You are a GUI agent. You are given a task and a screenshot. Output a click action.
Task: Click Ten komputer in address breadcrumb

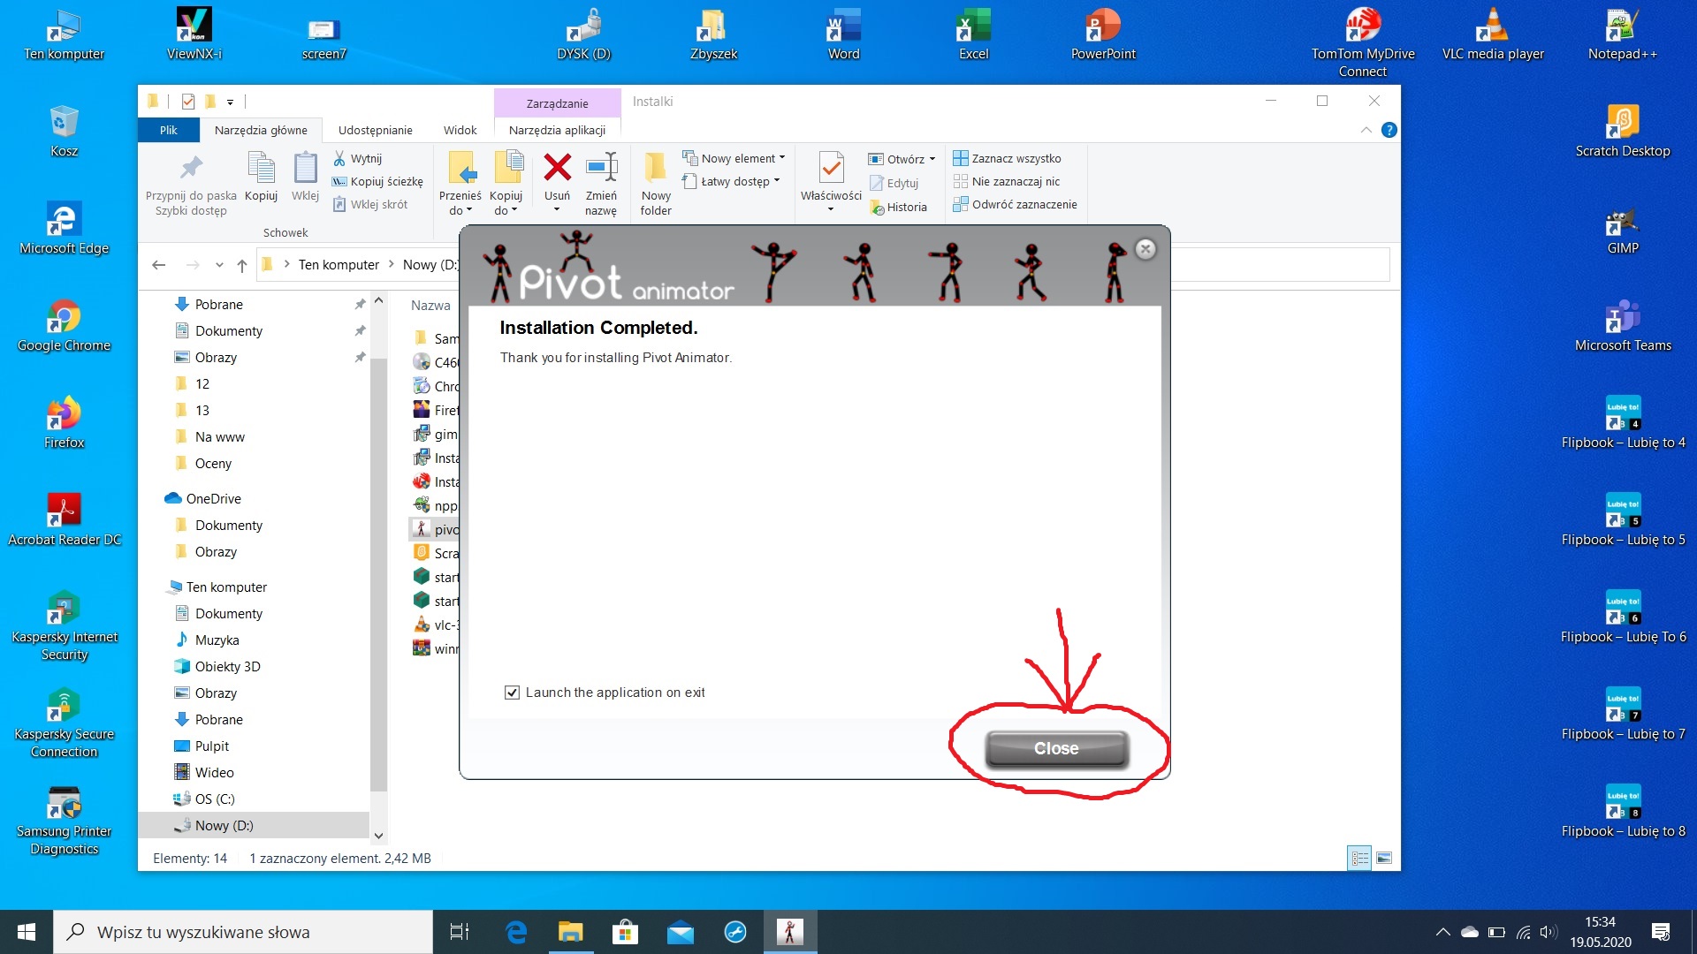339,265
